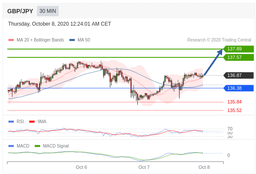Click the Research © 2020 Trading Central text
This screenshot has height=174, width=256.
coord(219,40)
